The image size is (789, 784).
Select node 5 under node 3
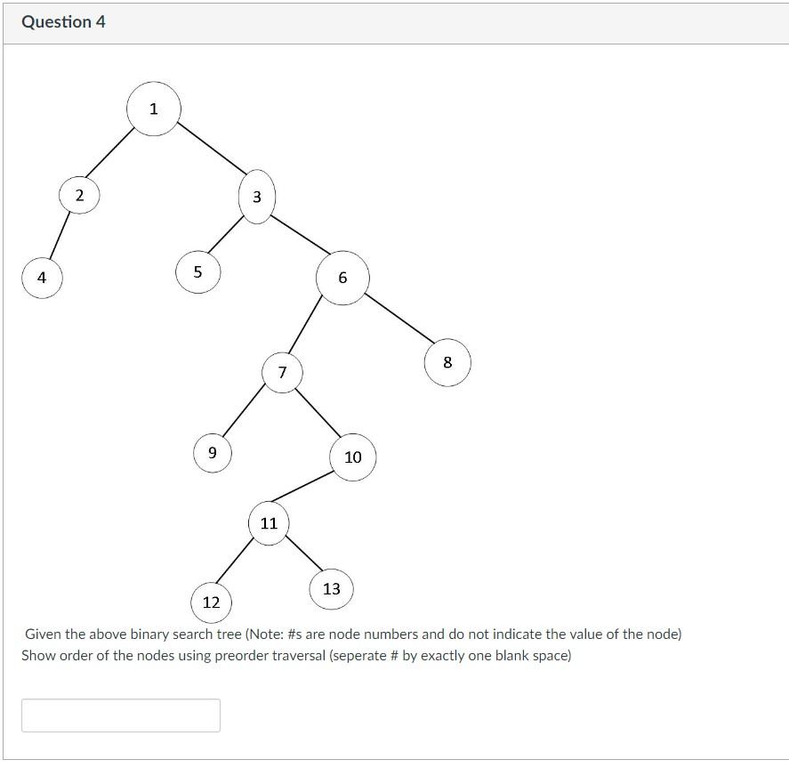(197, 271)
